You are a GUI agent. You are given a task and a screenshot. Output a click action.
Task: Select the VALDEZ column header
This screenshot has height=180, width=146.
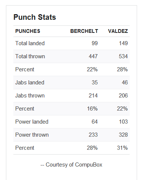click(118, 31)
